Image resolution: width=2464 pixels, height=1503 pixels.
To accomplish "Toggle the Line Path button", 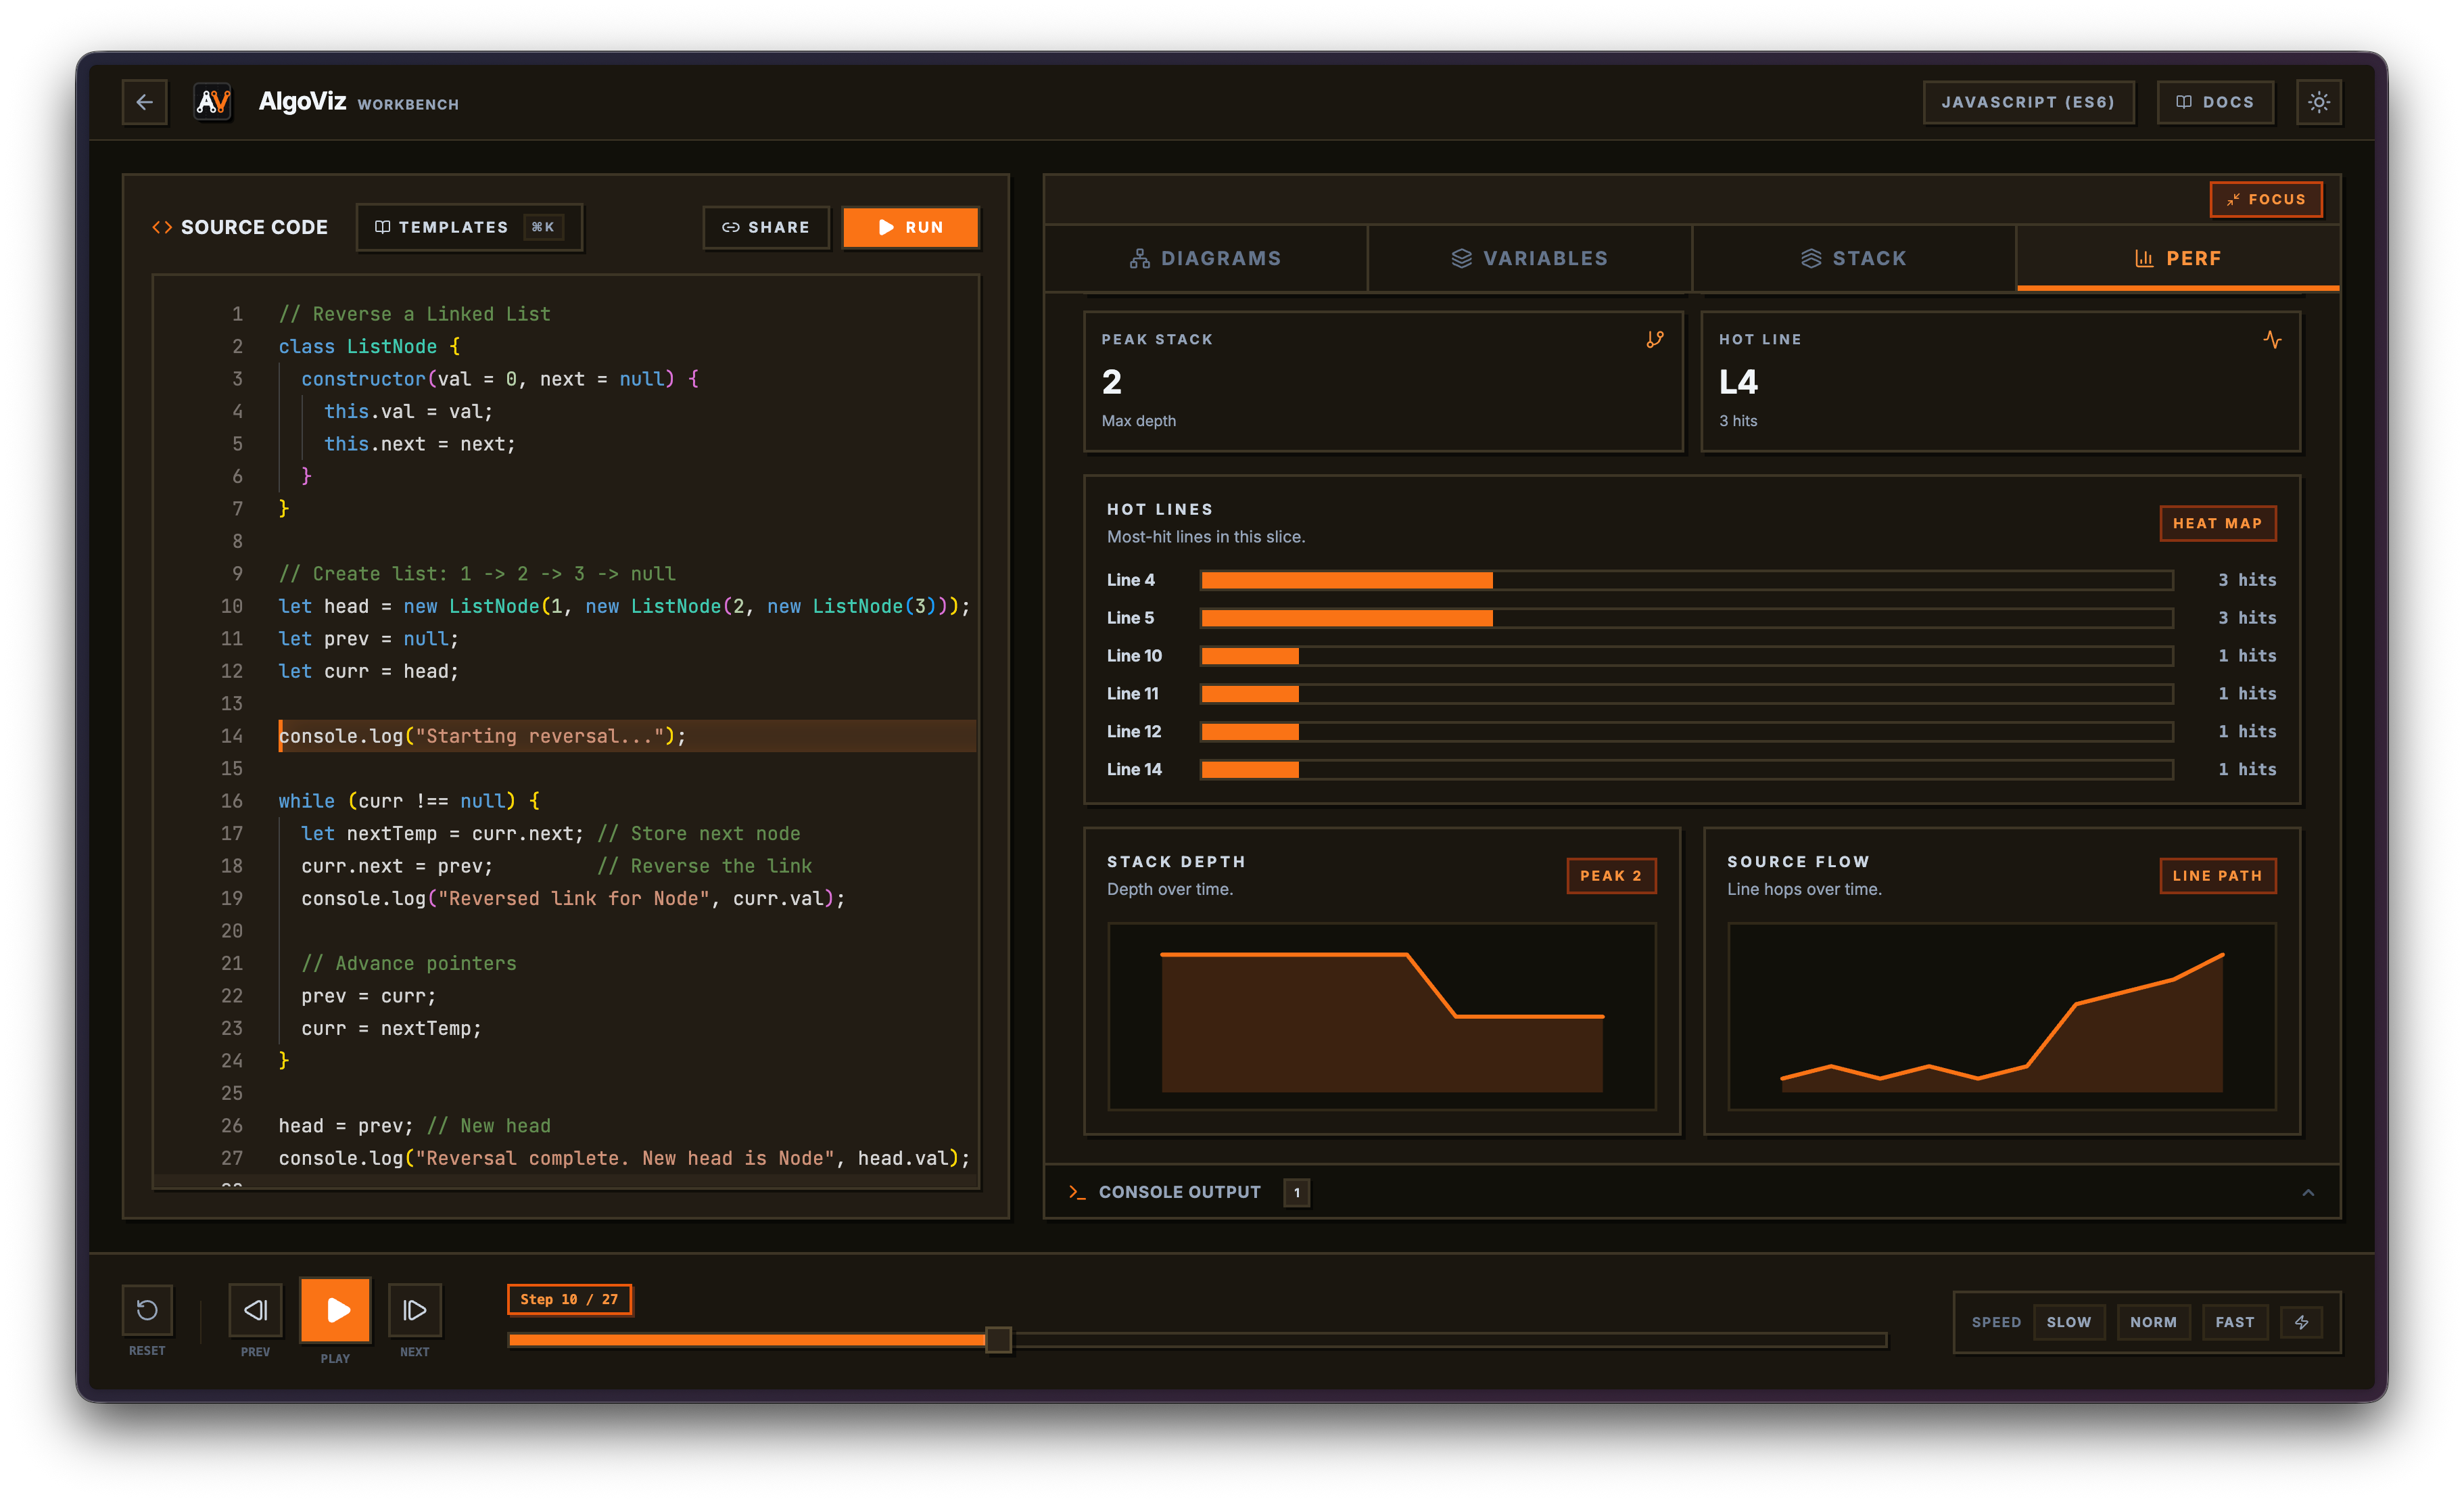I will click(x=2217, y=875).
